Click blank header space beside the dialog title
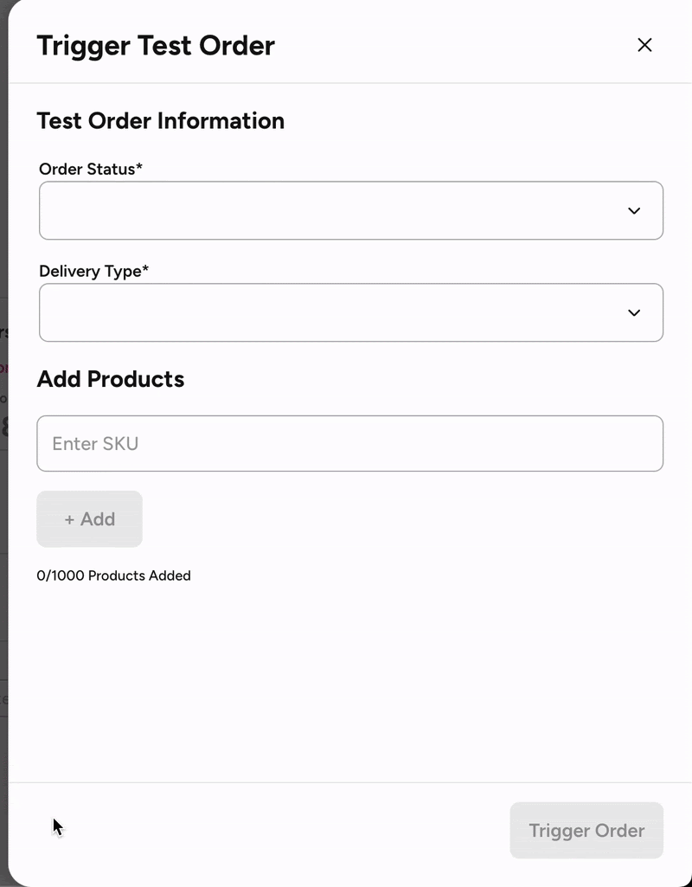This screenshot has width=692, height=887. 450,45
